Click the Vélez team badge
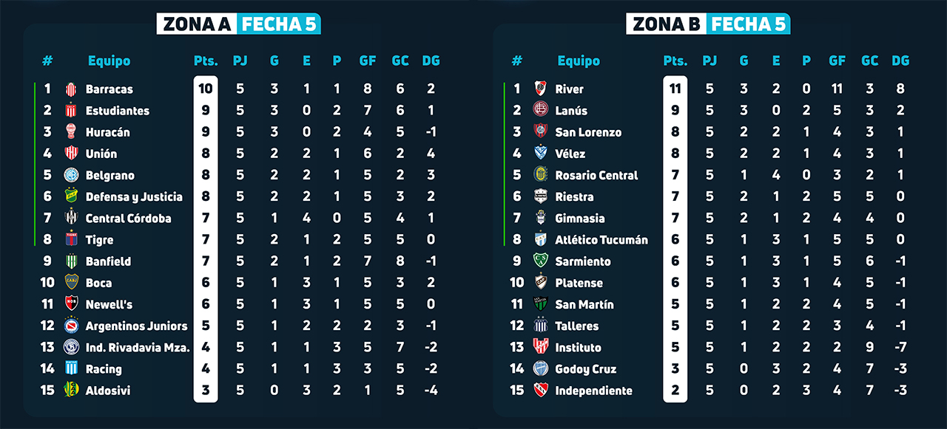 pyautogui.click(x=540, y=154)
